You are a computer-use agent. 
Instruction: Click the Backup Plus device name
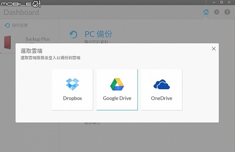(38, 39)
